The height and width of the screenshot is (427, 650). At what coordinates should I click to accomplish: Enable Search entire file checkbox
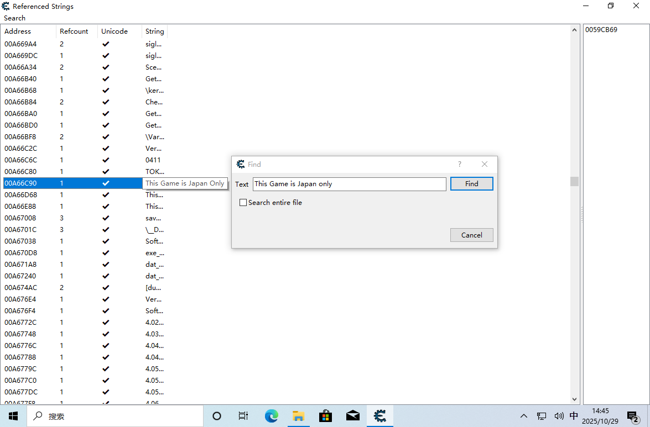pos(243,203)
